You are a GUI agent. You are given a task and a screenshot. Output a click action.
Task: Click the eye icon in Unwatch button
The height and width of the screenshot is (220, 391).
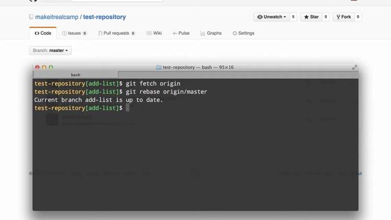(x=260, y=17)
